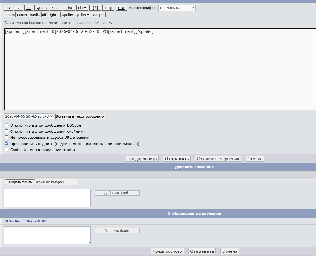
Task: Click the s strikethrough BBCode button
Action: (59, 15)
